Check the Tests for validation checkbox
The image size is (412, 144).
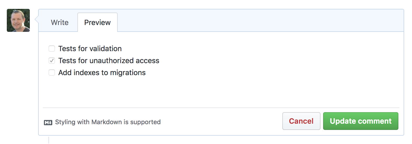pyautogui.click(x=52, y=49)
